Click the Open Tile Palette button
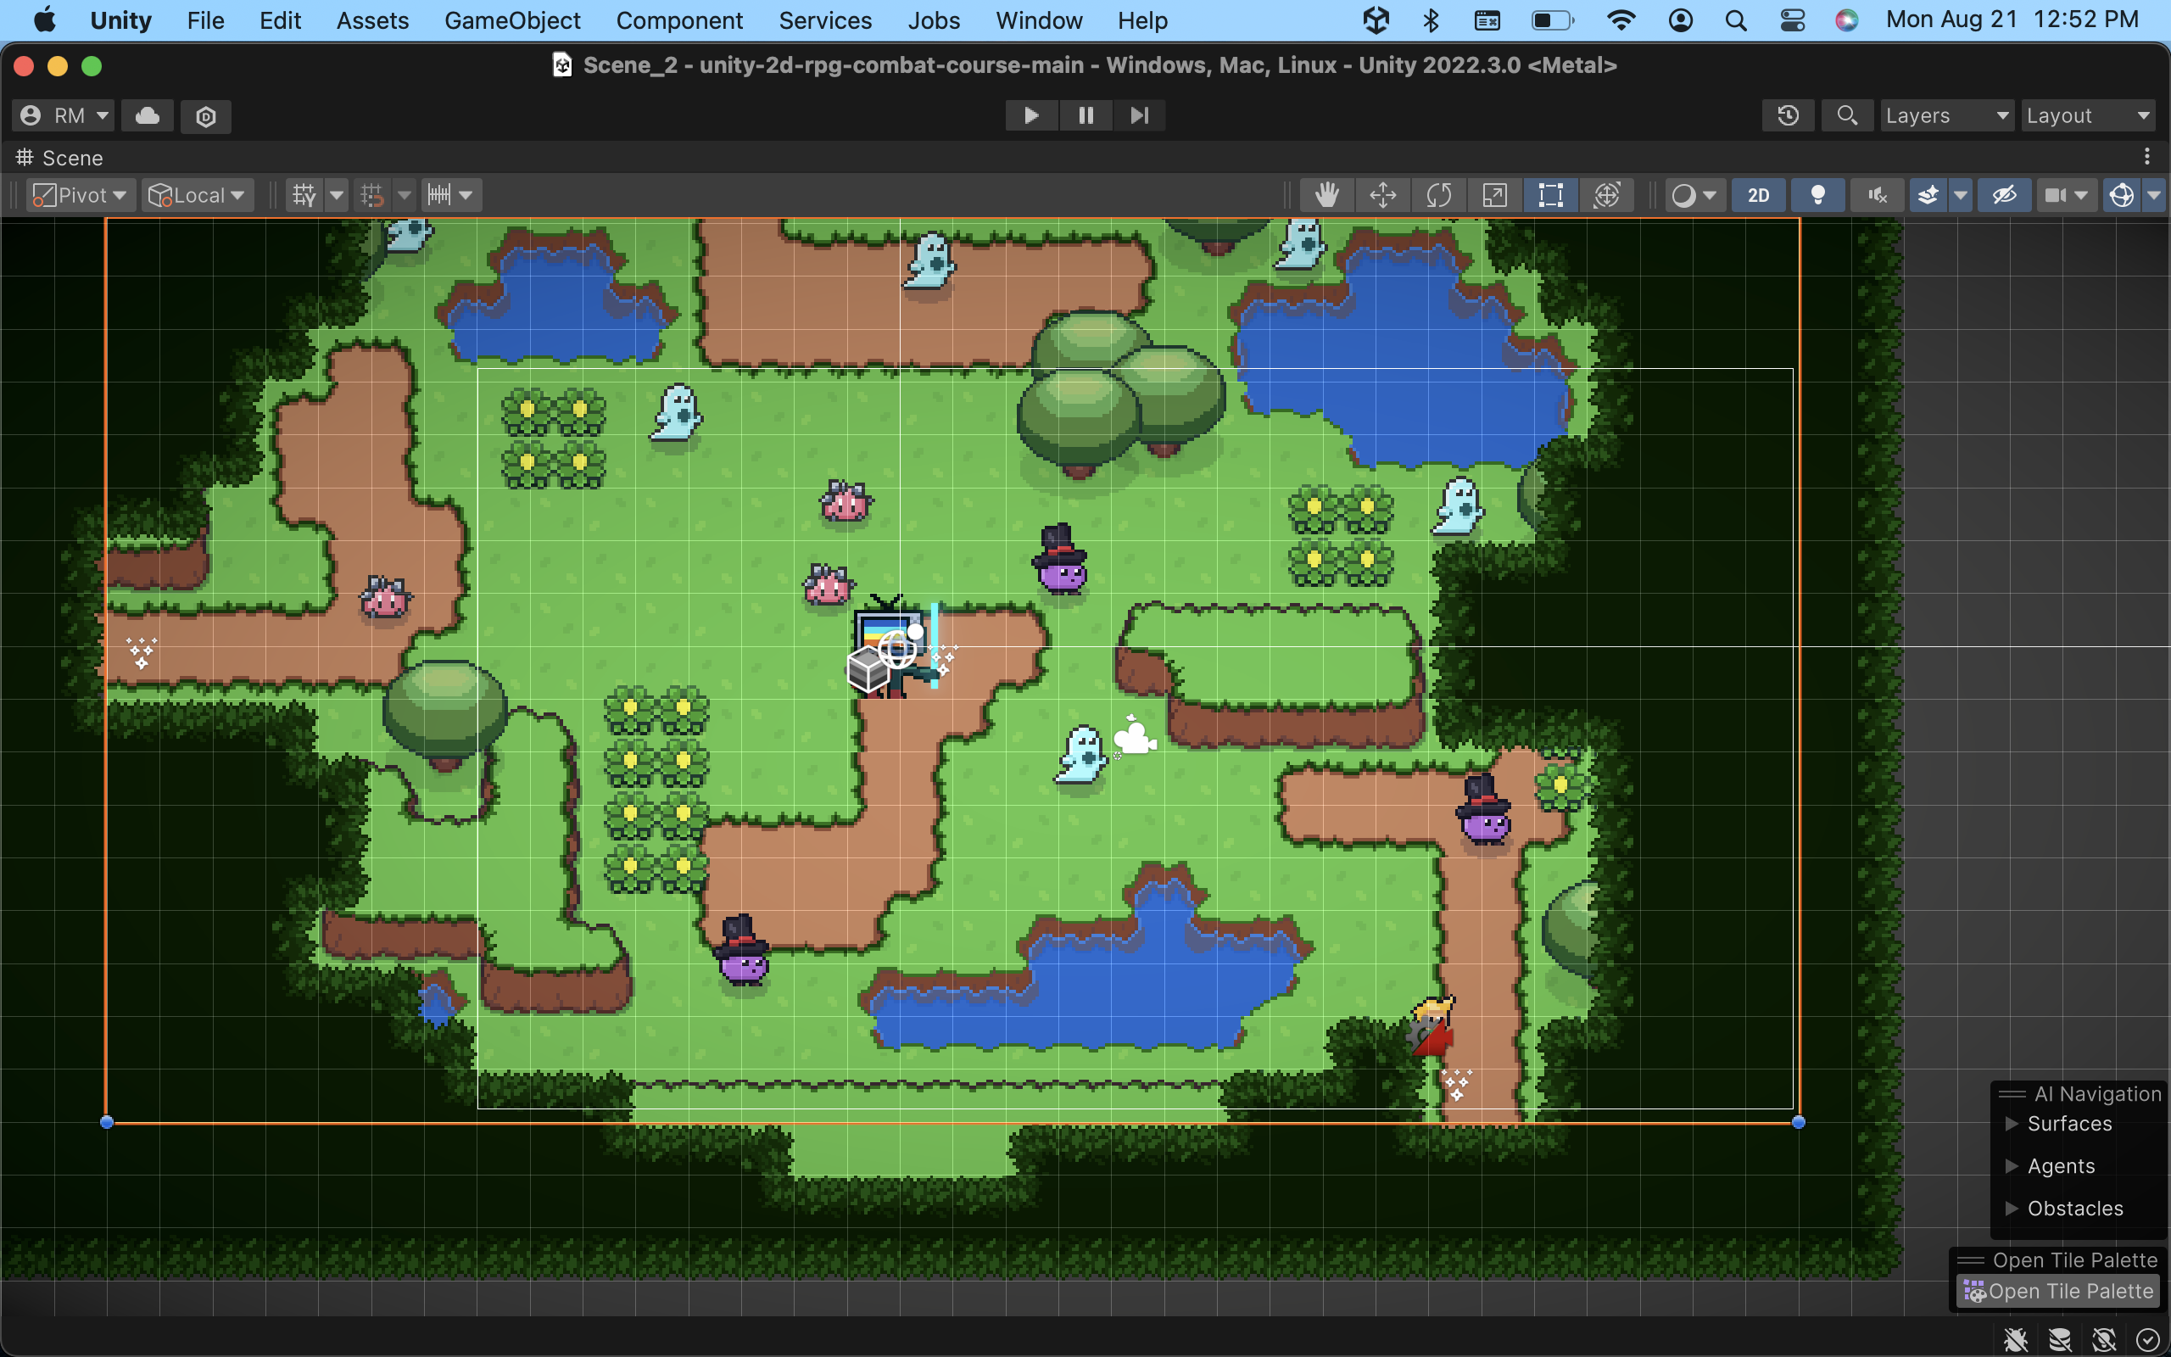Viewport: 2171px width, 1357px height. (2058, 1290)
